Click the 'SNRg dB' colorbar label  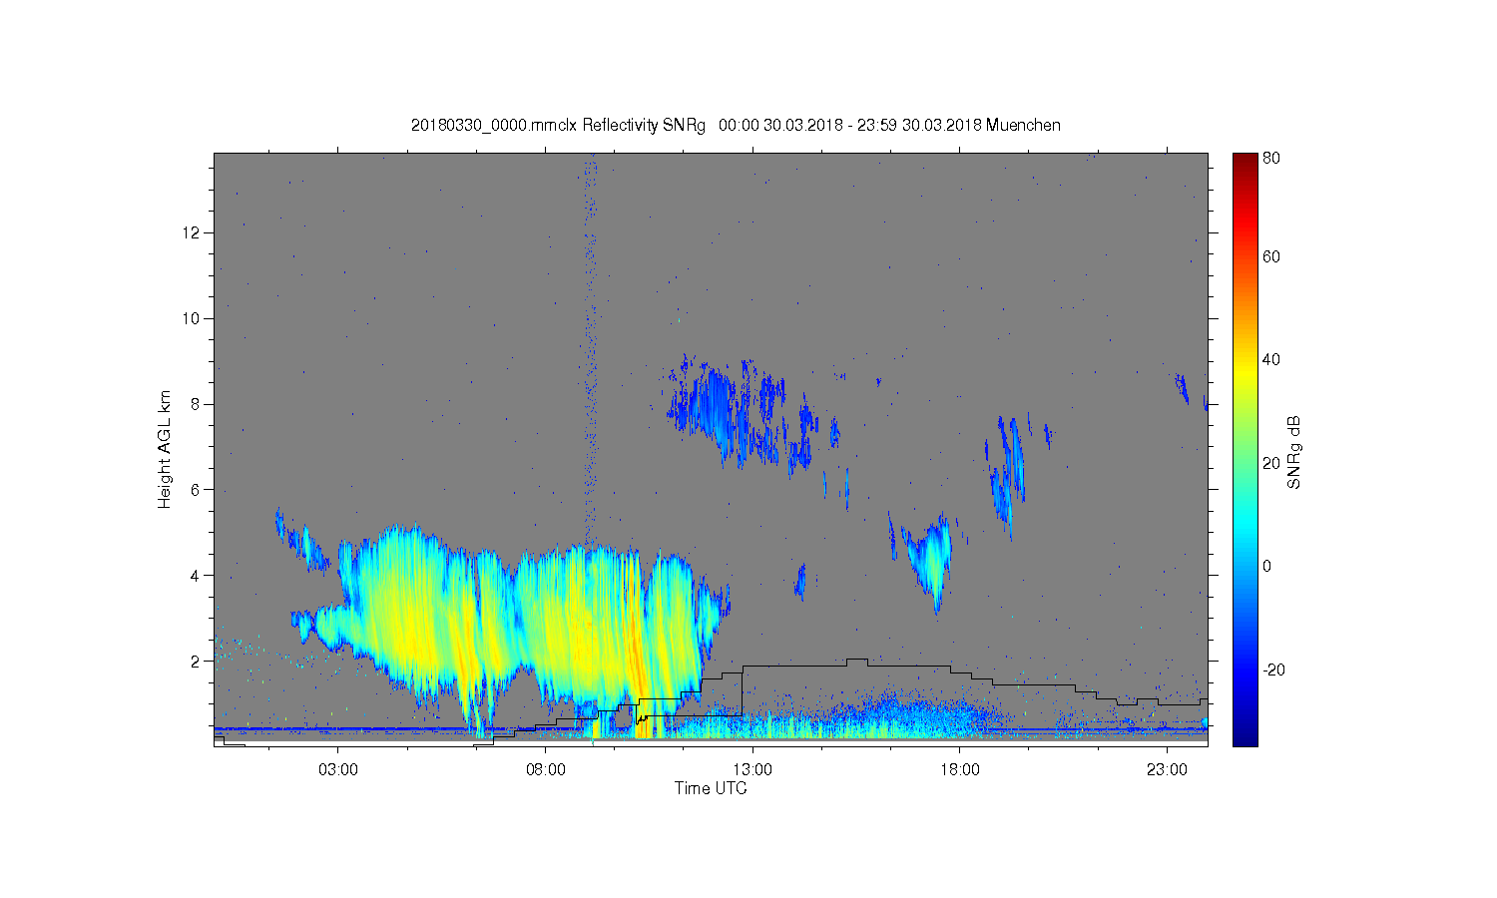pyautogui.click(x=1293, y=452)
